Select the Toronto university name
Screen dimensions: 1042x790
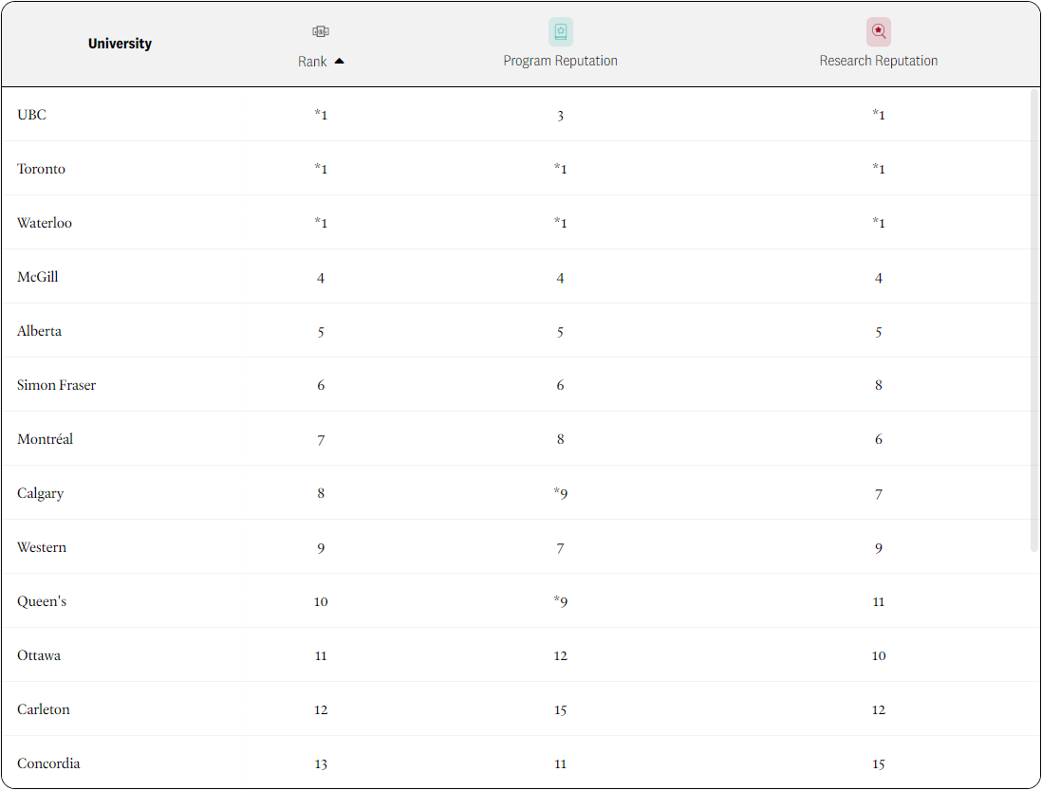click(41, 169)
